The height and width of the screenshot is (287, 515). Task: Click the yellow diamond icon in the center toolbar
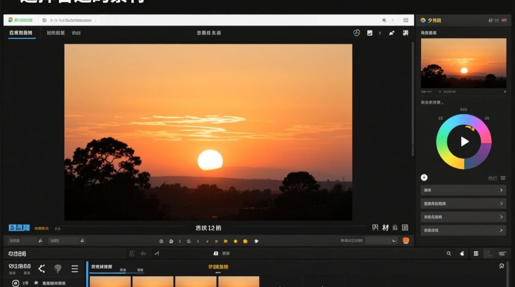235,241
